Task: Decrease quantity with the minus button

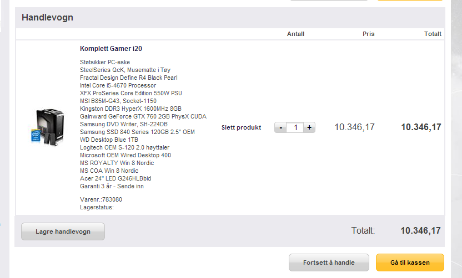Action: click(x=281, y=127)
